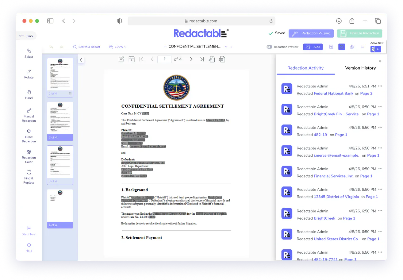Open the list view icon in the toolbar
Viewport: 403px width, 280px height.
pyautogui.click(x=363, y=47)
